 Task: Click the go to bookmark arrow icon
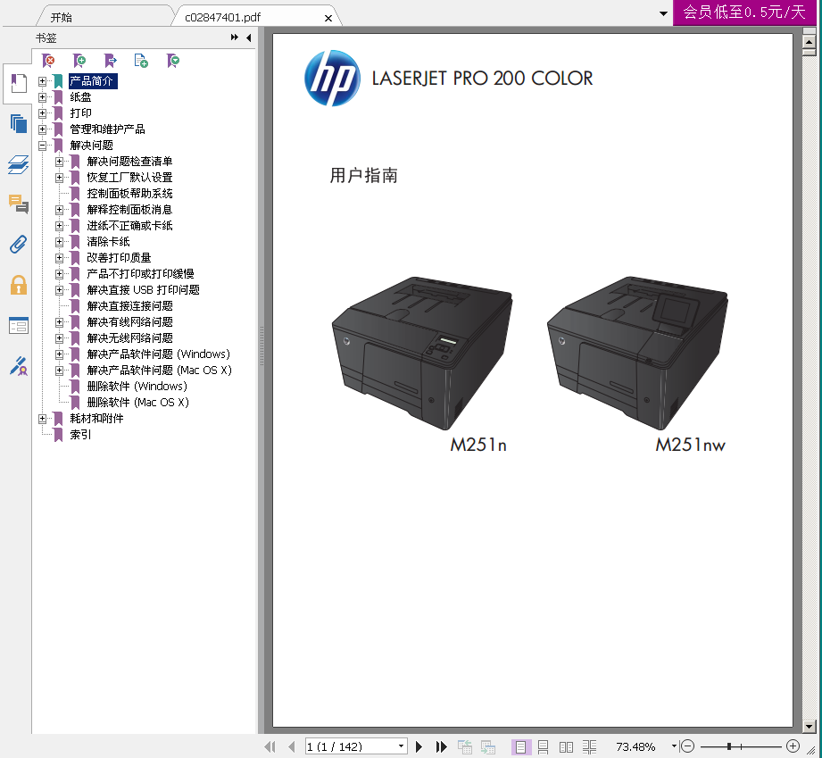pos(110,61)
